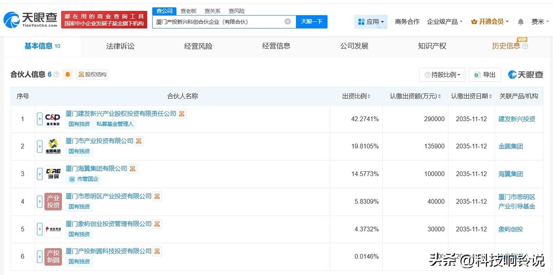Expand row 5 plus button for 象屿创业投资
Screen dimensions: 553x275
(x=40, y=229)
